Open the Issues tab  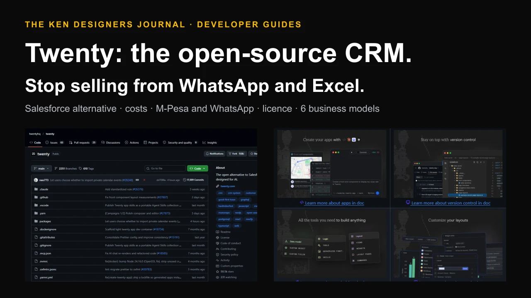[x=55, y=142]
